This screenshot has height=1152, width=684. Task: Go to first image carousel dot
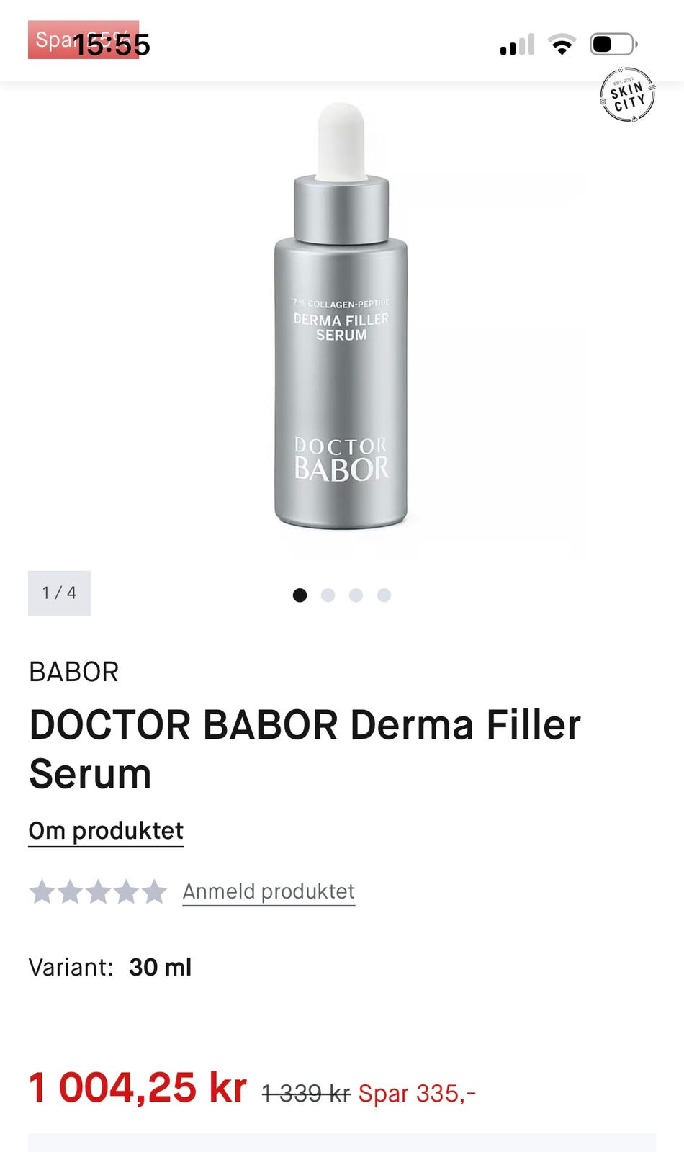pyautogui.click(x=300, y=595)
